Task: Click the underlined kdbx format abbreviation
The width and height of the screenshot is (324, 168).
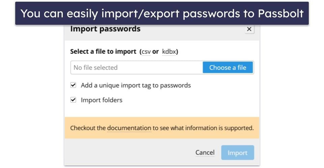Action: 169,52
